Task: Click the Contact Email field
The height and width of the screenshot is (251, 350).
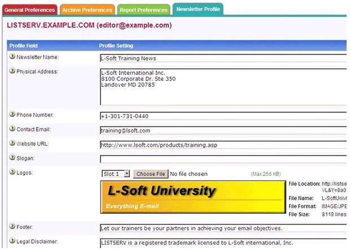Action: click(223, 130)
